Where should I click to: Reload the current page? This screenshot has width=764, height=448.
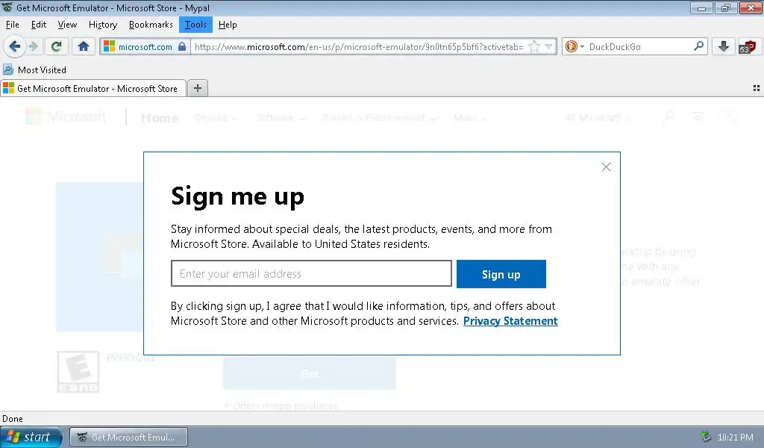pyautogui.click(x=56, y=47)
